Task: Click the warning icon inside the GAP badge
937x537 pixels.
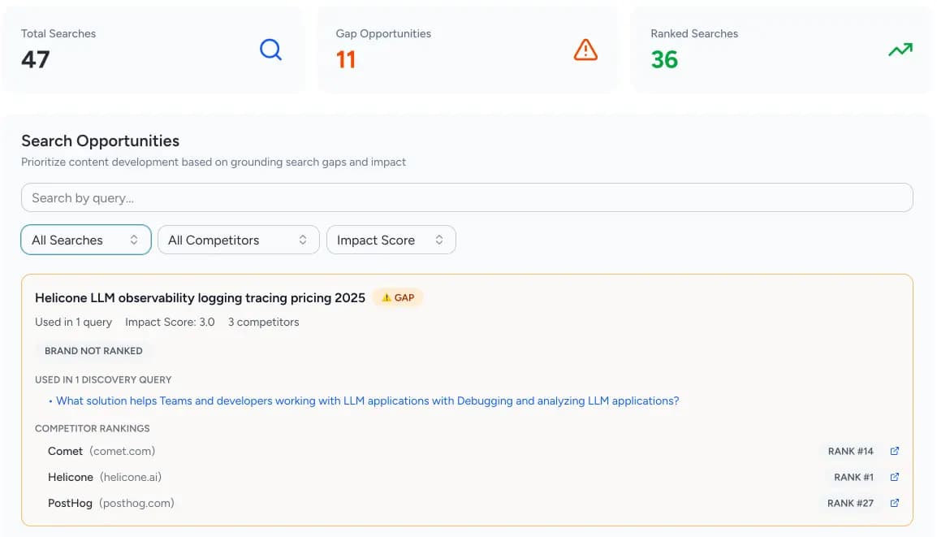Action: click(x=386, y=297)
